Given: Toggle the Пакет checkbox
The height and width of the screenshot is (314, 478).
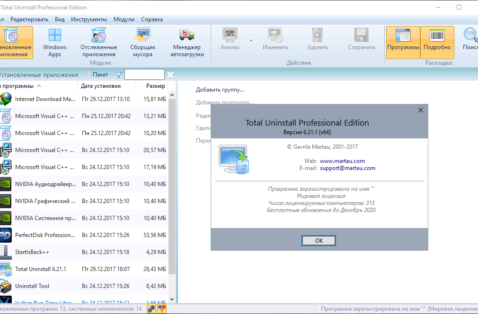Looking at the screenshot, I should (88, 75).
